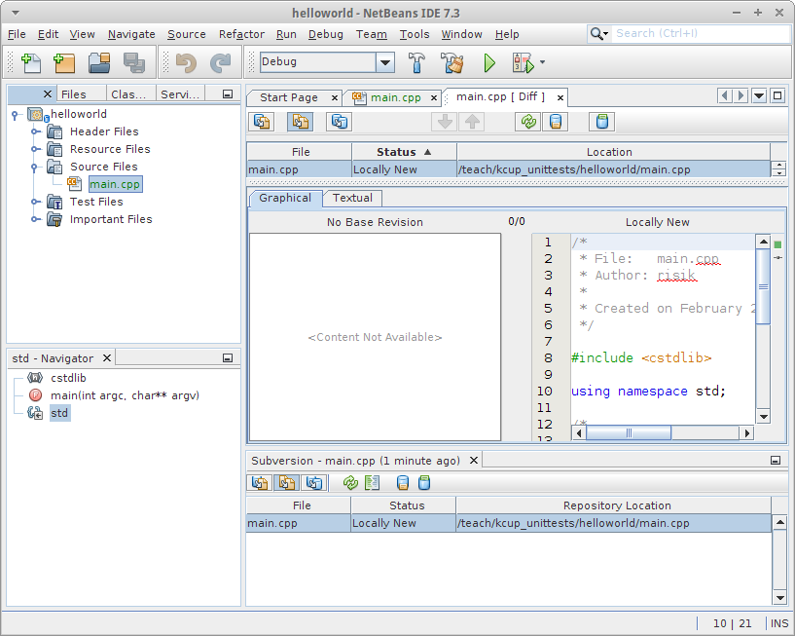Click the Commit icon in Diff toolbar

[x=601, y=122]
